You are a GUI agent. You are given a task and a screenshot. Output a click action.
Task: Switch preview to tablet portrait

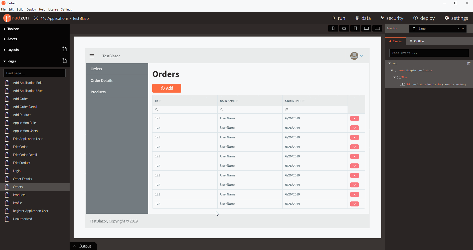355,29
